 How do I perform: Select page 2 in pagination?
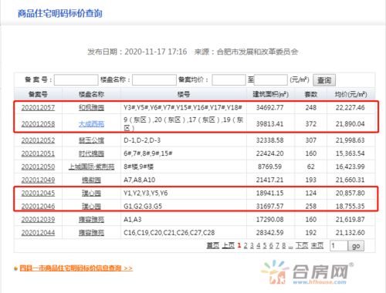click(x=245, y=245)
